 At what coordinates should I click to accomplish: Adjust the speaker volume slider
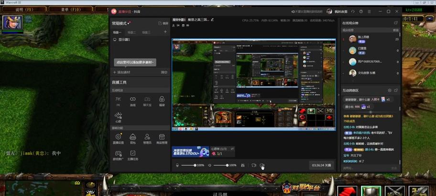(221, 165)
